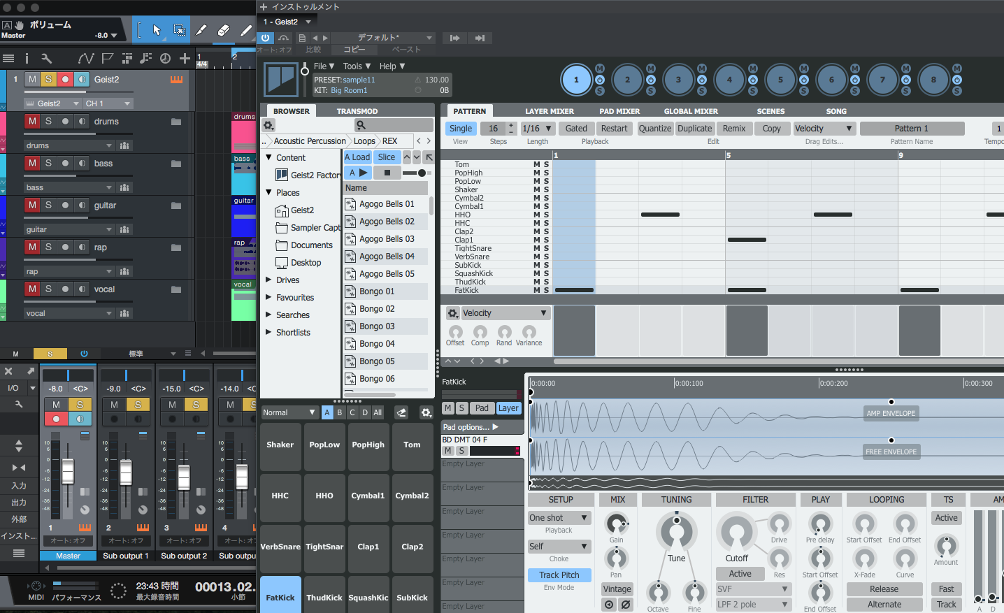Open the SVF filter type dropdown
The width and height of the screenshot is (1004, 613).
[754, 589]
